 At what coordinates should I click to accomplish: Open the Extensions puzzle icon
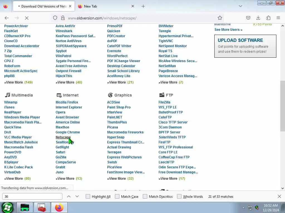268,18
